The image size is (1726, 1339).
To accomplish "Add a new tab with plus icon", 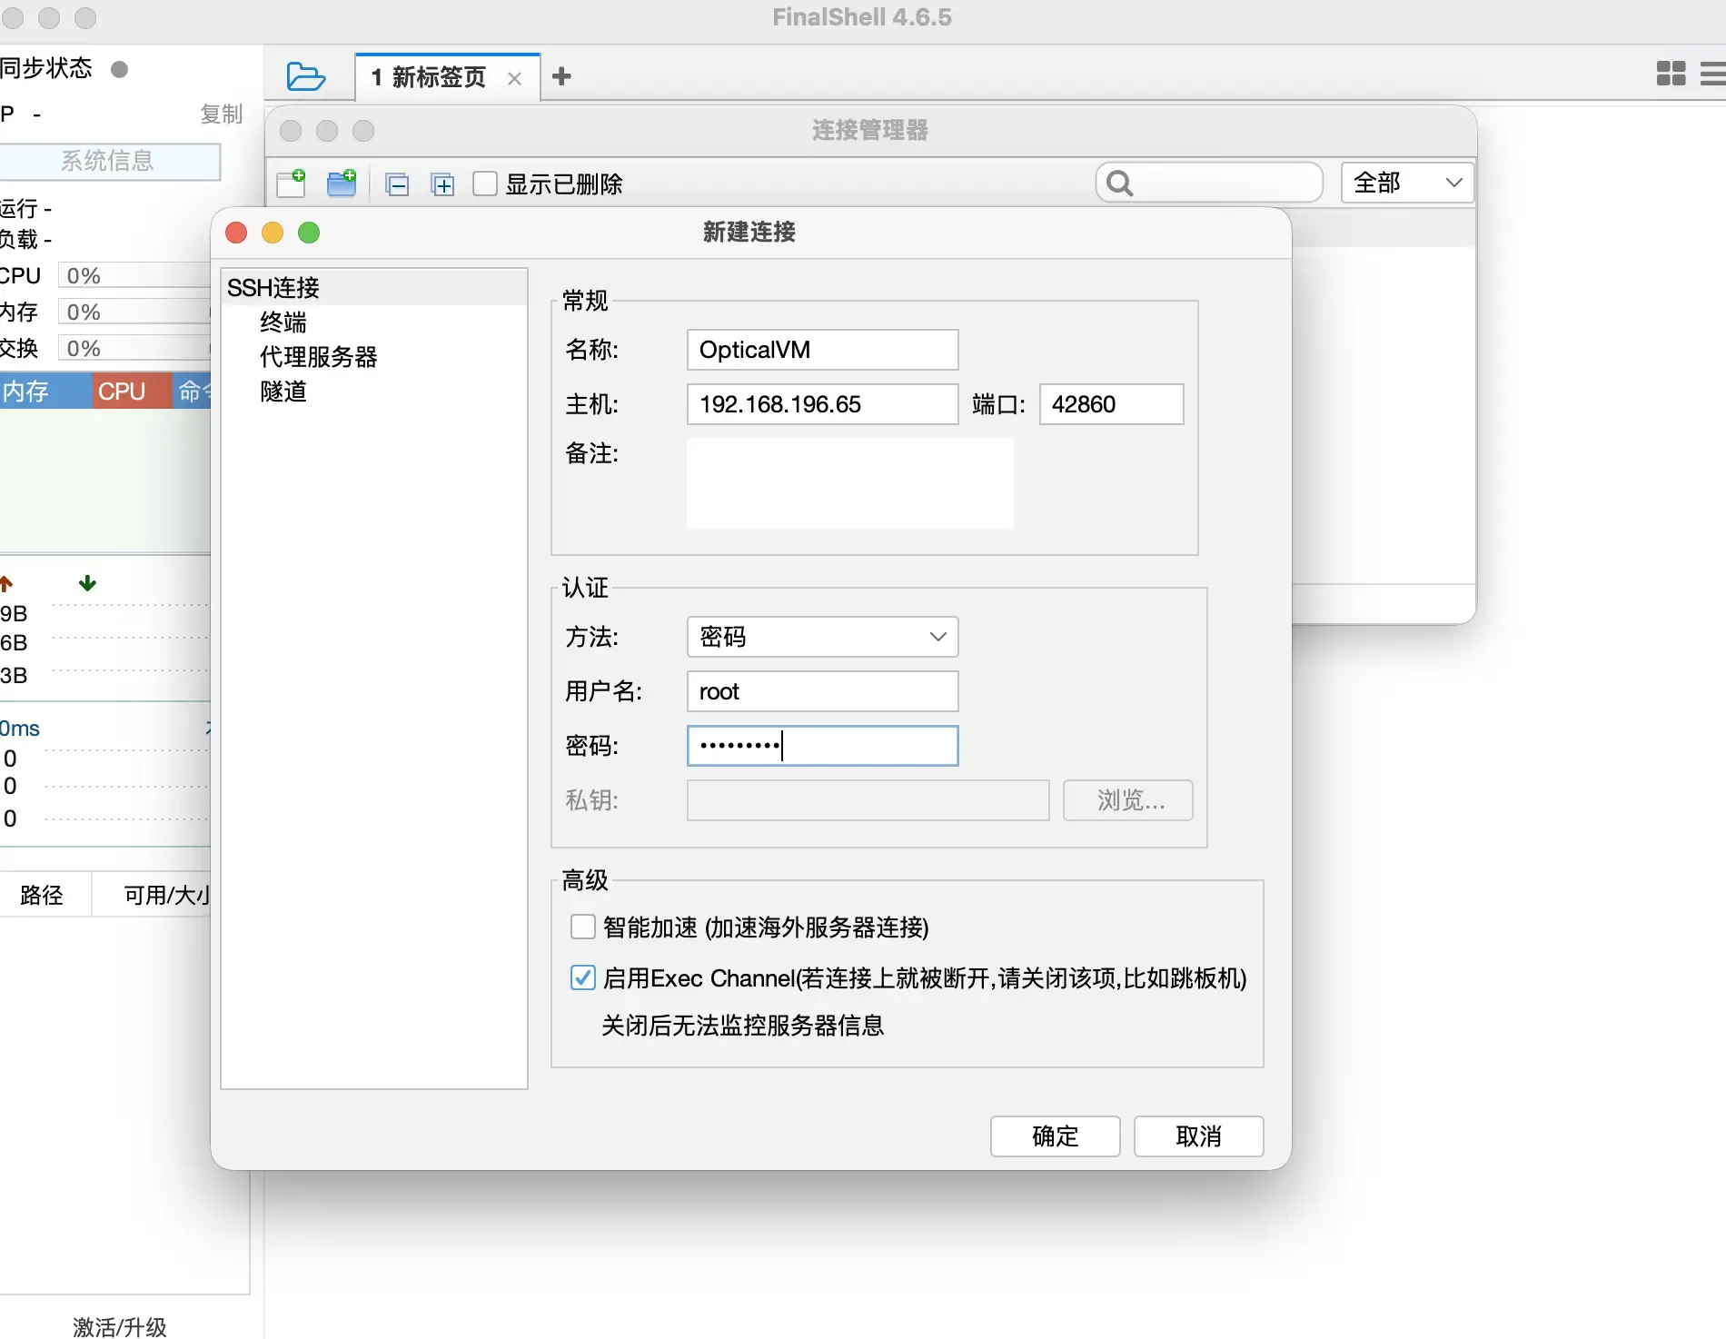I will pos(561,76).
